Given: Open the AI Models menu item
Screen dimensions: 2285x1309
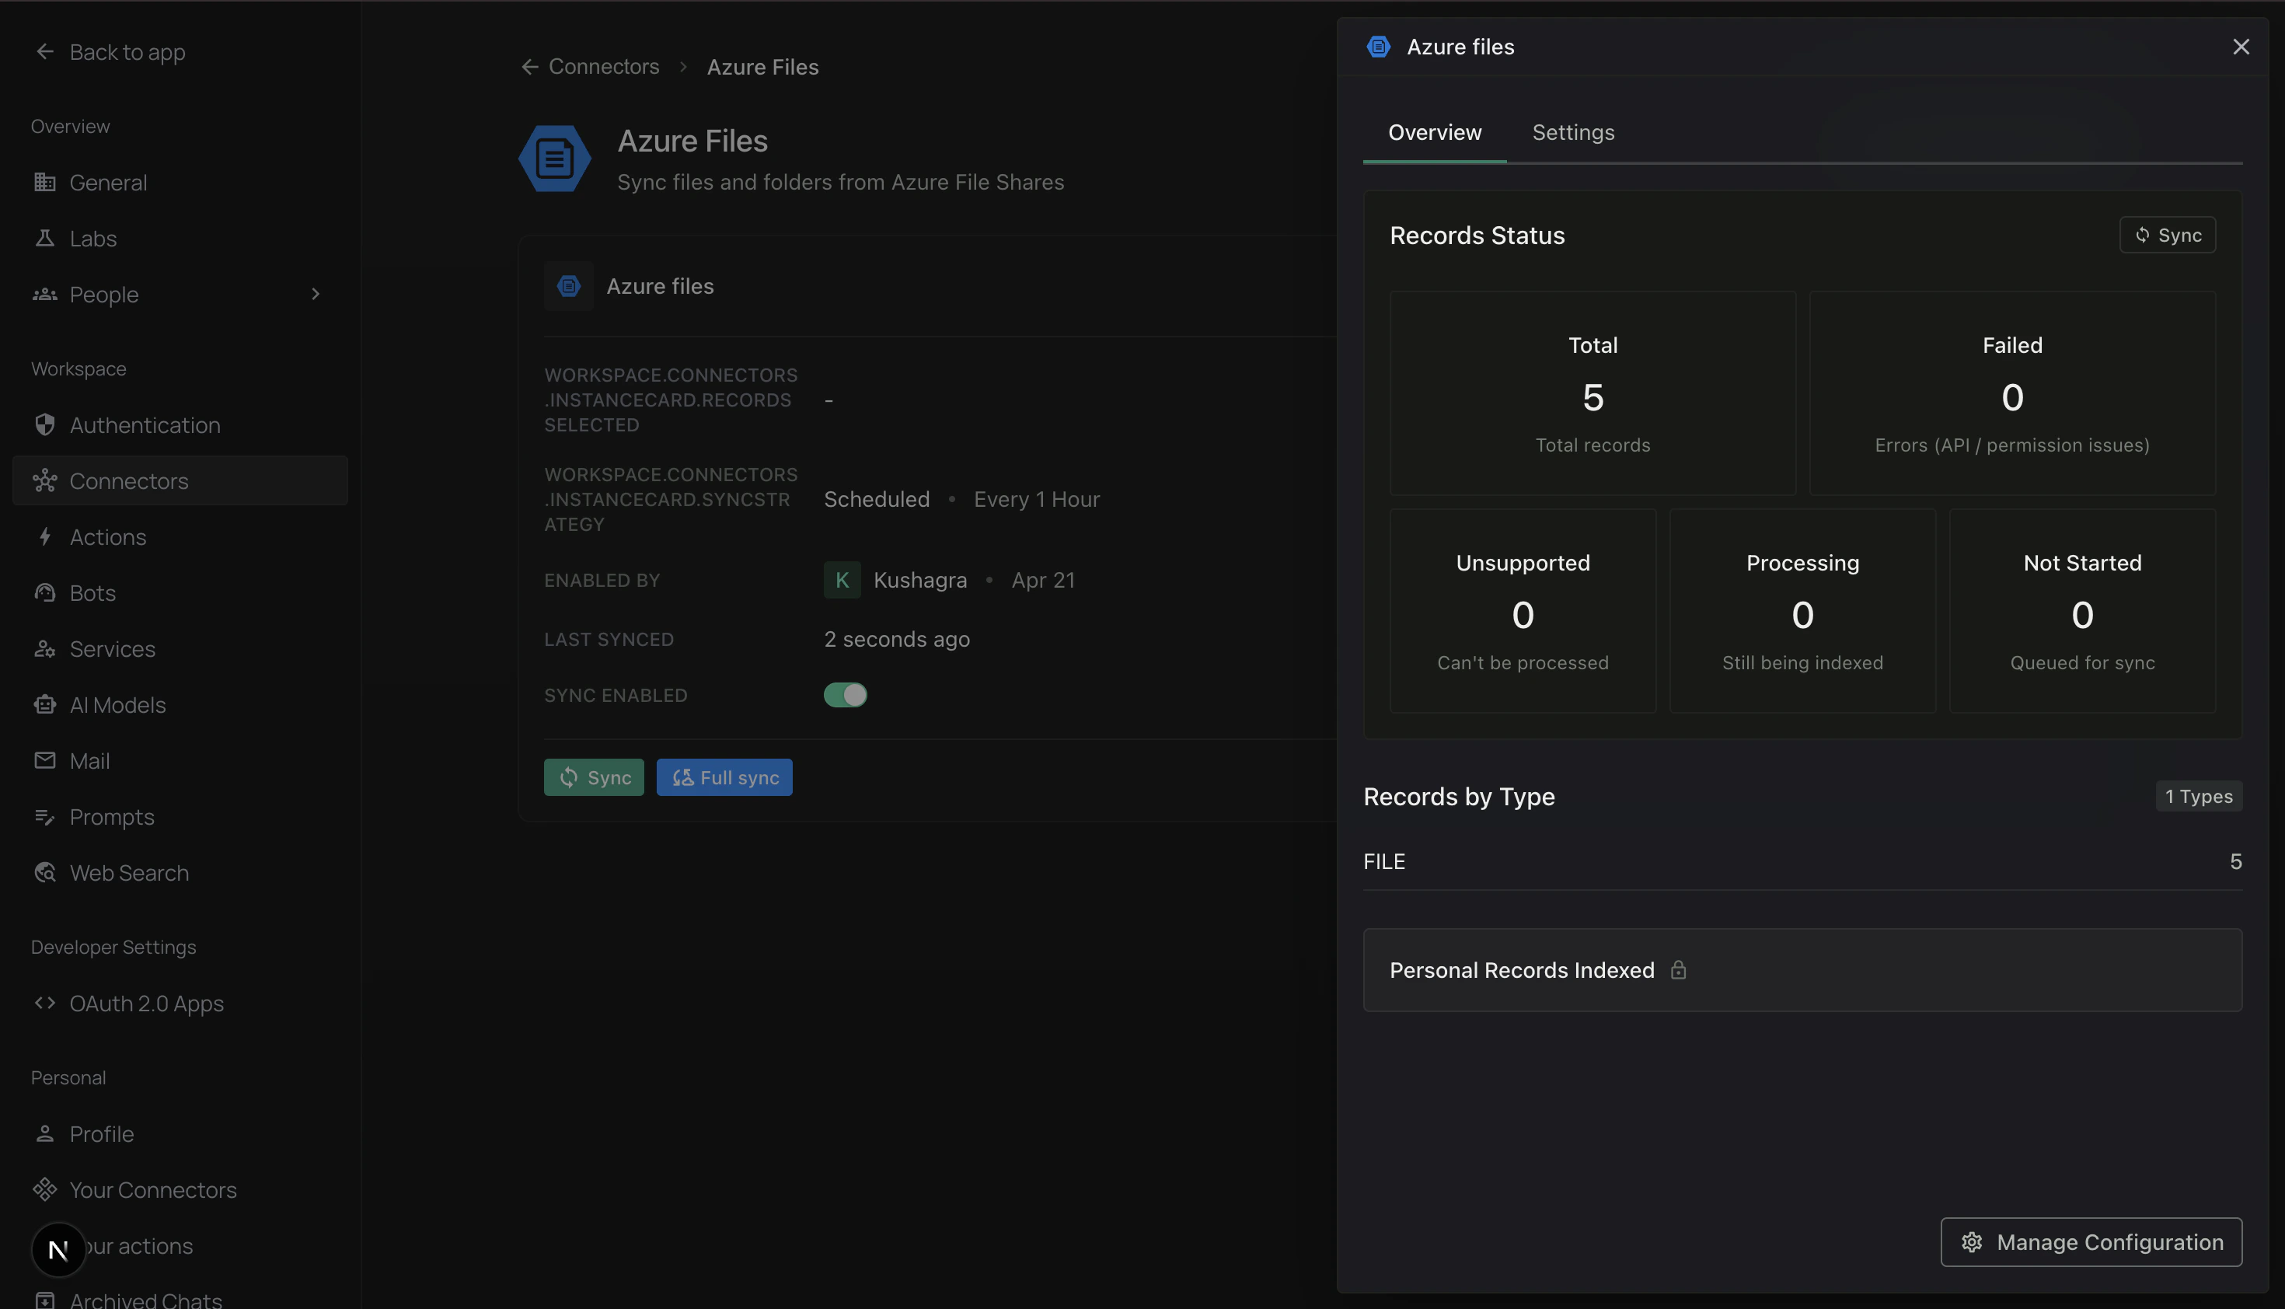Looking at the screenshot, I should [180, 705].
